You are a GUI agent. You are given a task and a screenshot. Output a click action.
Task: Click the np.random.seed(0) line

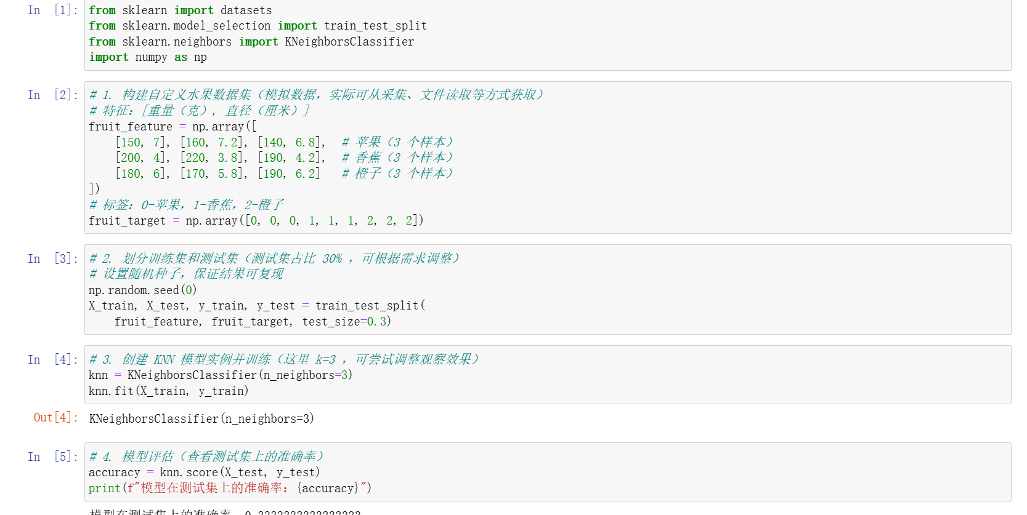pos(143,290)
